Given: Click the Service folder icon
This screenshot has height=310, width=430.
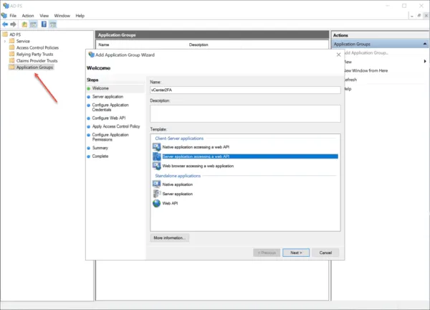Looking at the screenshot, I should [x=11, y=41].
